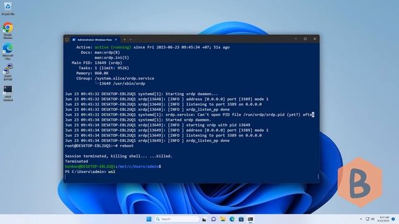This screenshot has width=399, height=224.
Task: Click 'Session terminated, killing shell' line
Action: (x=118, y=156)
